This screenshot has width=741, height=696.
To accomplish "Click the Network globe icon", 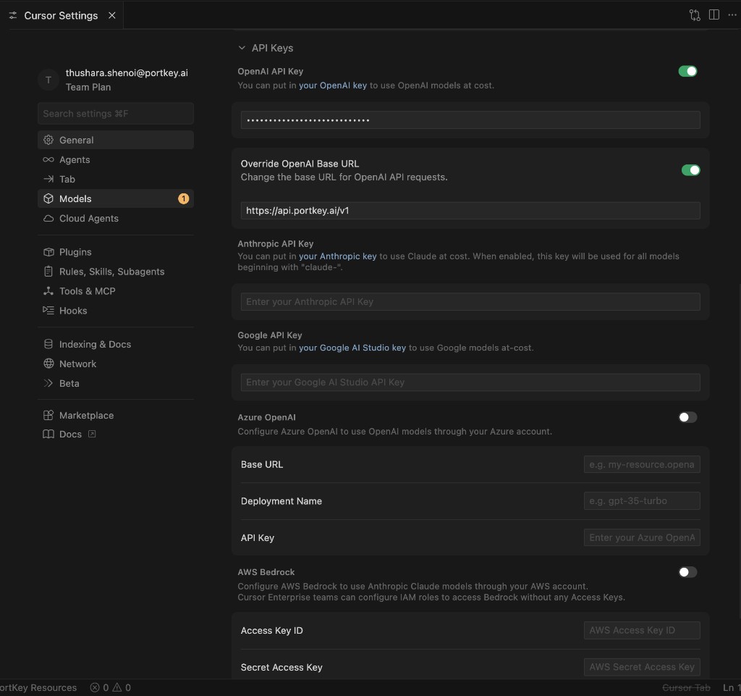I will click(48, 364).
